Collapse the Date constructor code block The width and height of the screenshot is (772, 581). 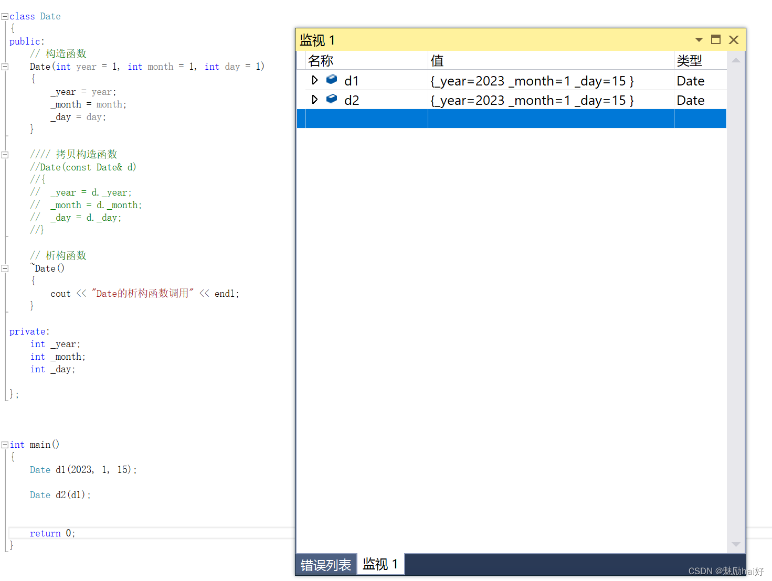pos(5,67)
